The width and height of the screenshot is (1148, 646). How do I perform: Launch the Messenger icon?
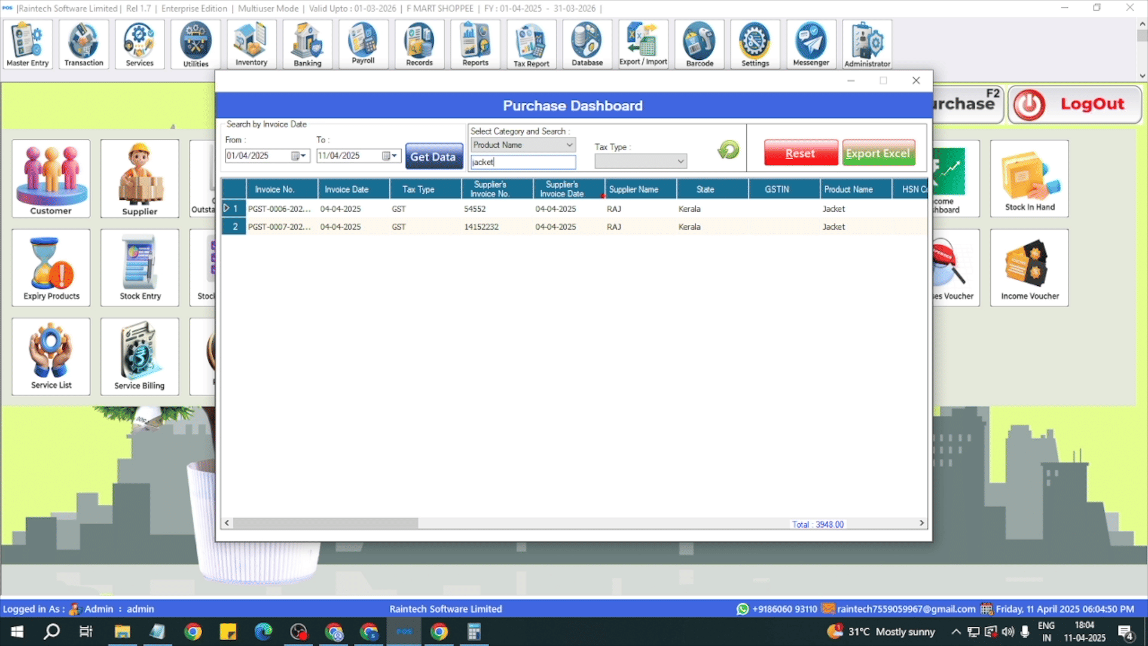click(x=811, y=44)
